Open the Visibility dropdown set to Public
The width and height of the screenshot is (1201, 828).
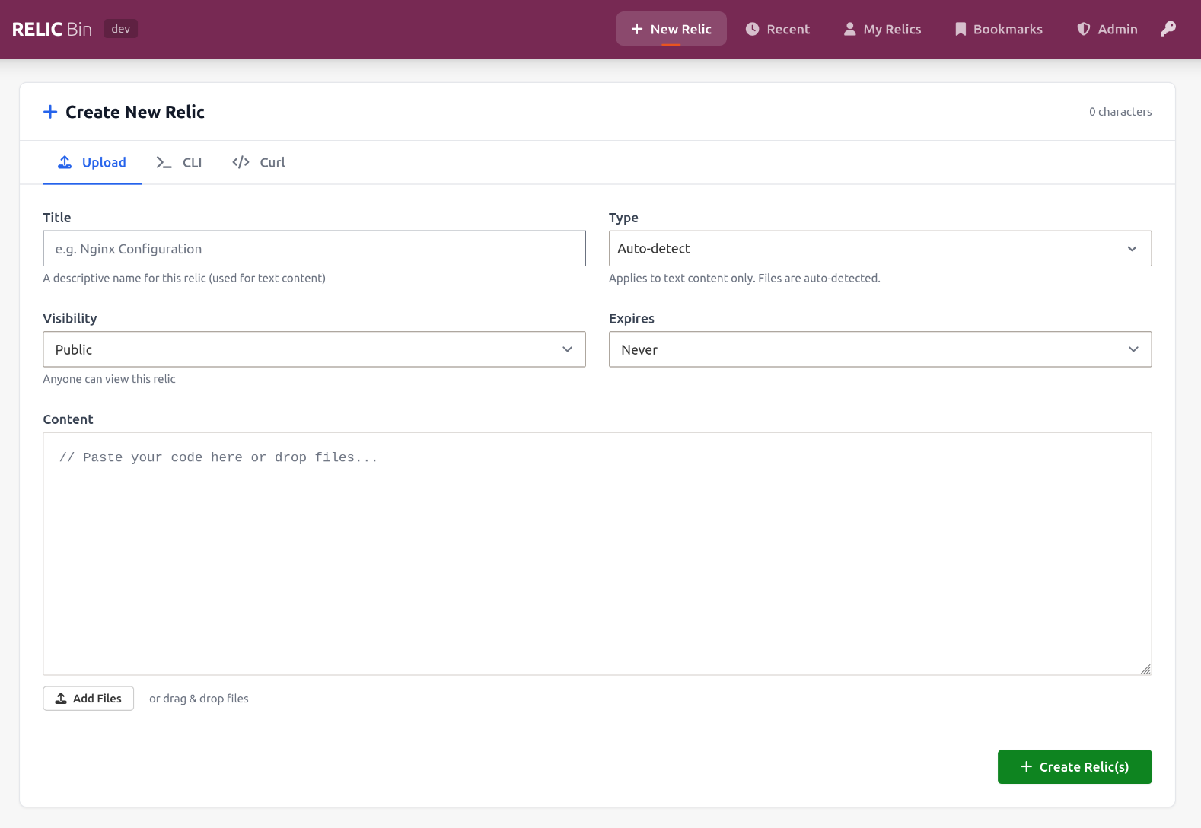click(314, 349)
